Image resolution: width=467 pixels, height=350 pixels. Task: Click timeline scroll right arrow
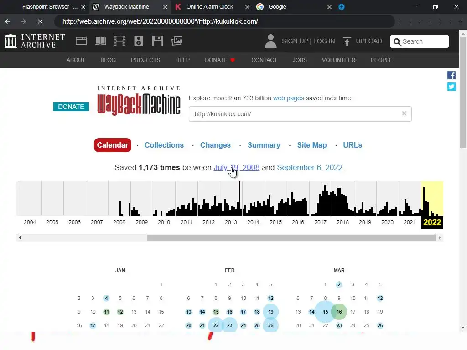[x=440, y=237]
